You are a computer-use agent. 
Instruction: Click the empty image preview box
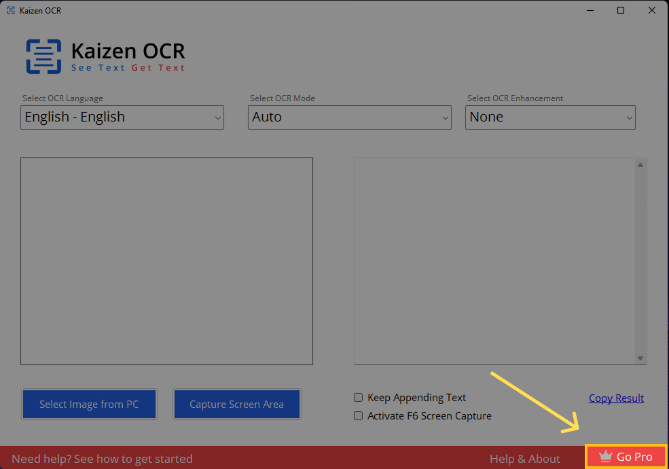tap(166, 261)
